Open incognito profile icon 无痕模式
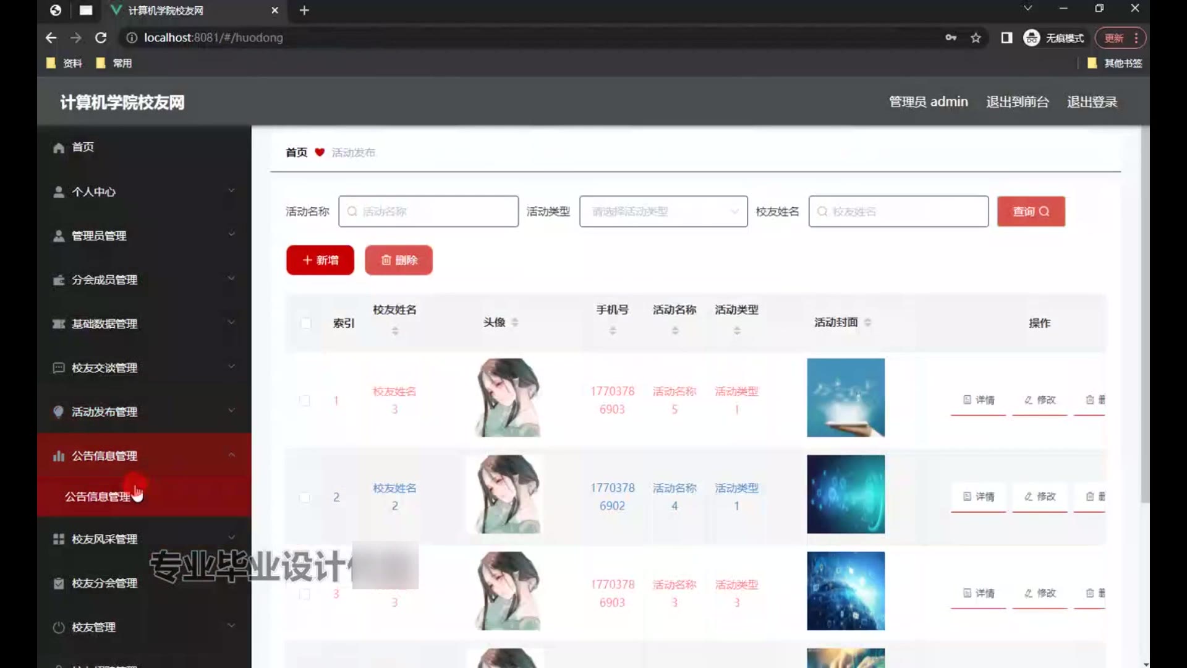Image resolution: width=1187 pixels, height=668 pixels. [1053, 38]
